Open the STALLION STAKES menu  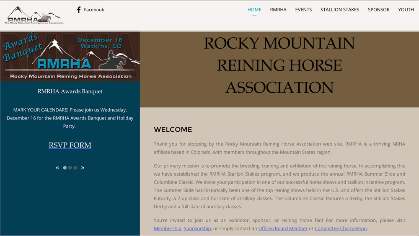[x=340, y=10]
